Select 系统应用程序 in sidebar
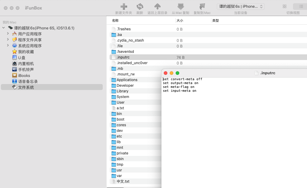 [x=30, y=46]
